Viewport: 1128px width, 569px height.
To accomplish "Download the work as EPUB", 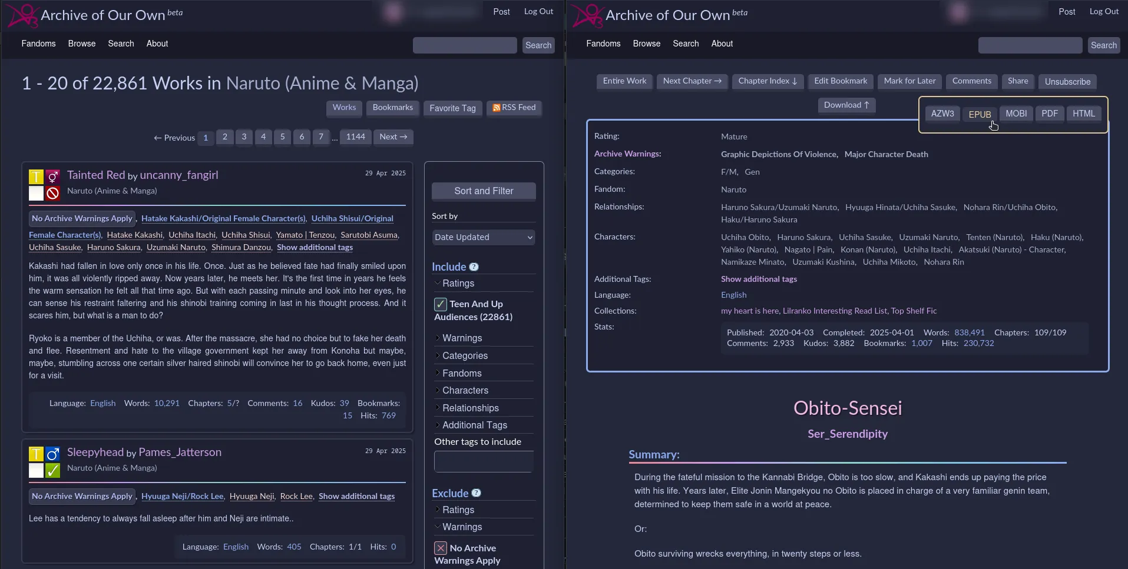I will (x=980, y=114).
